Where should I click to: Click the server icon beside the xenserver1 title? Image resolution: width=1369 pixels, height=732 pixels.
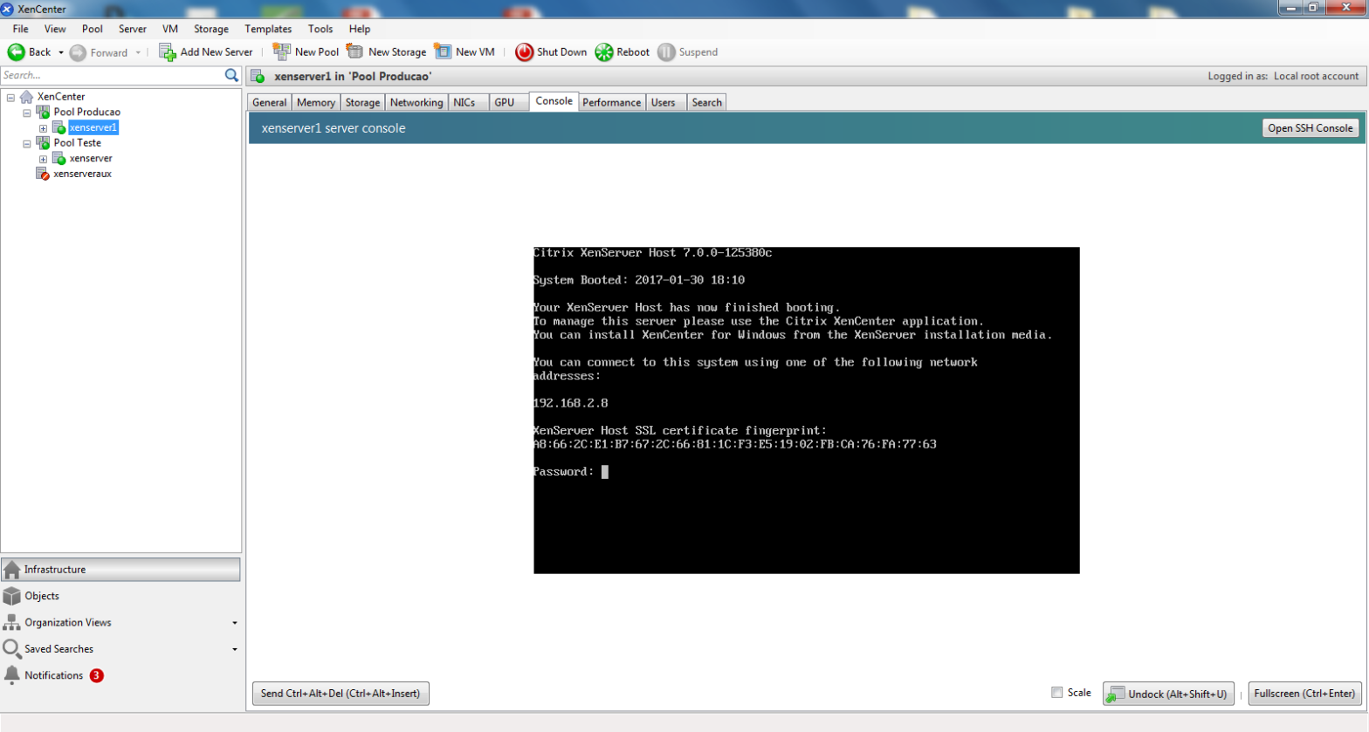tap(258, 77)
